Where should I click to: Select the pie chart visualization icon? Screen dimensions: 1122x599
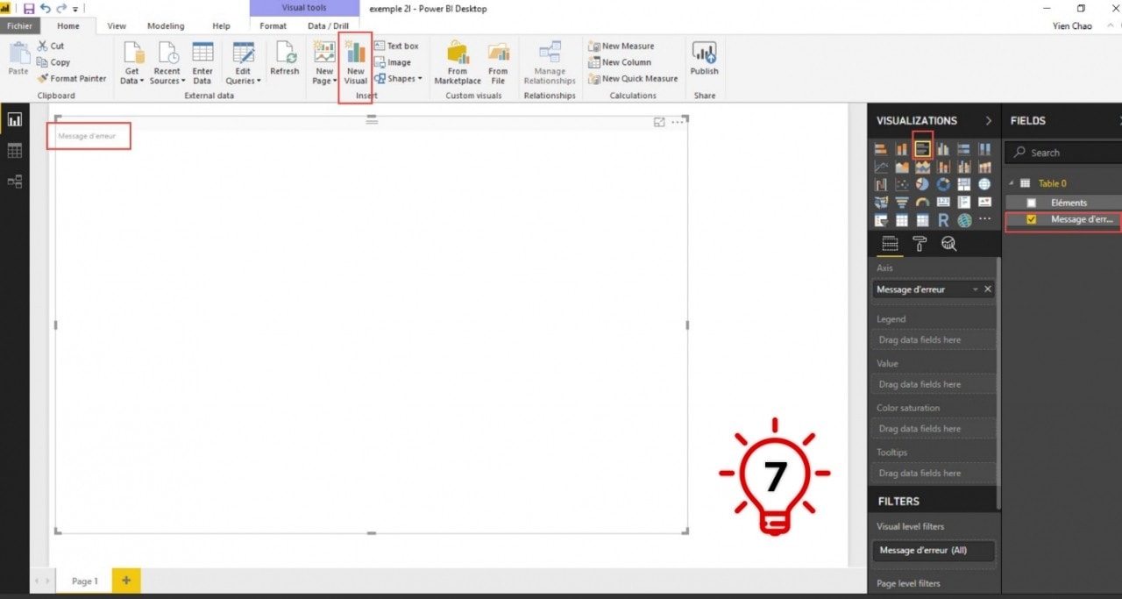point(922,185)
